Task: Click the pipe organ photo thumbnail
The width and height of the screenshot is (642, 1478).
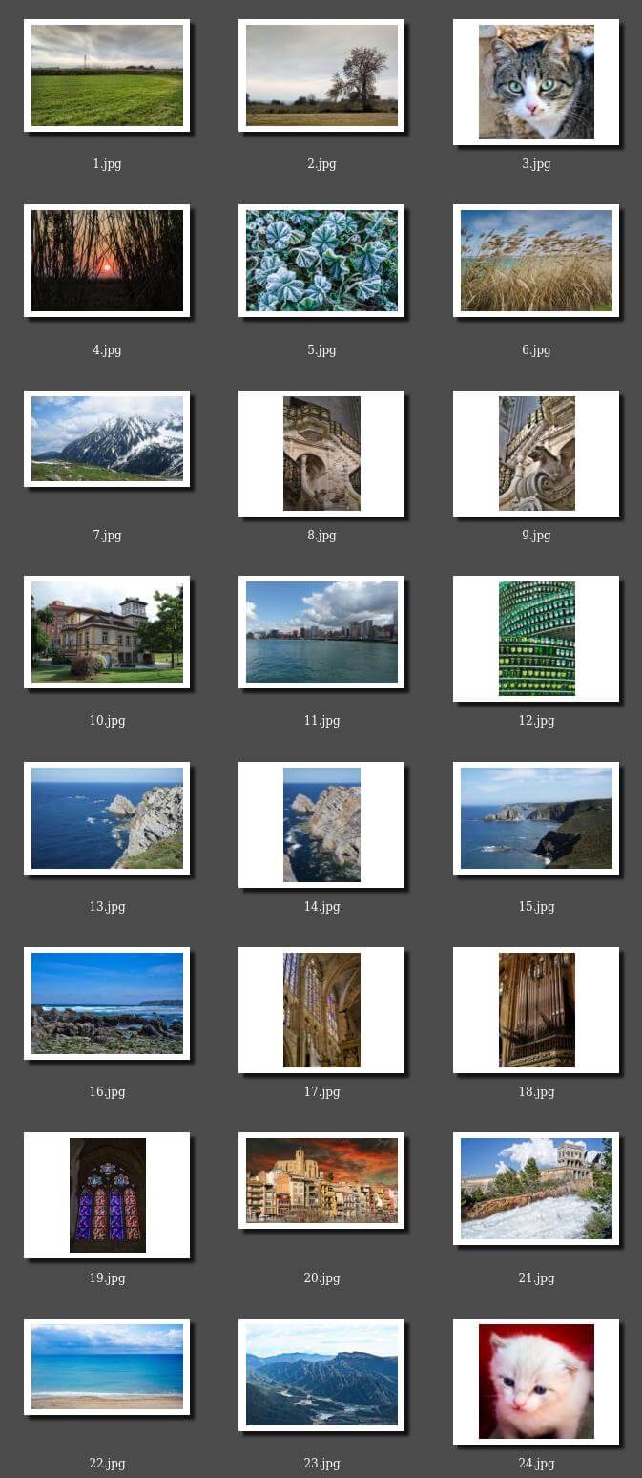Action: pos(536,1009)
